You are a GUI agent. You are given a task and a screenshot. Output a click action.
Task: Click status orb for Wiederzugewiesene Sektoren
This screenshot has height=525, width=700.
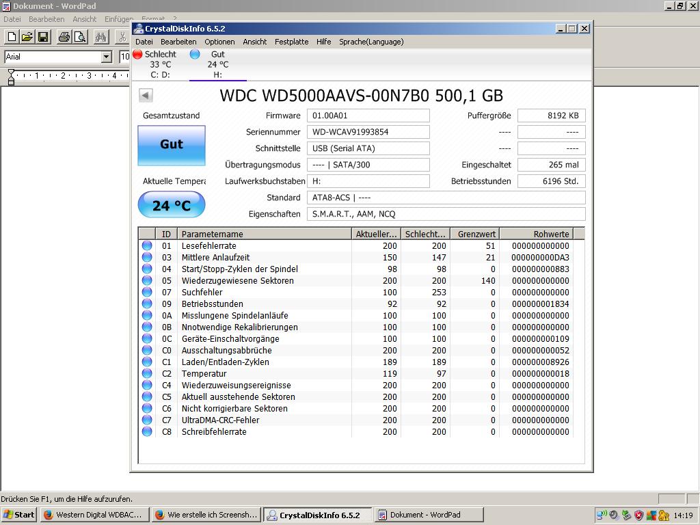point(147,280)
